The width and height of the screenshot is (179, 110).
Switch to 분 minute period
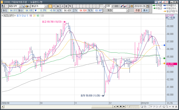66,6
